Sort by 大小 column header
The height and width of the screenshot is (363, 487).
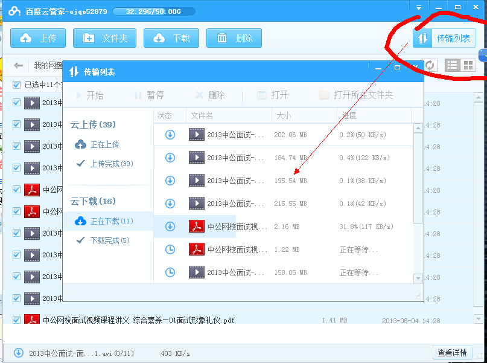[304, 115]
